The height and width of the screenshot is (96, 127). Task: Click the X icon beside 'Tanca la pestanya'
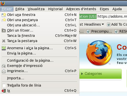point(4,41)
